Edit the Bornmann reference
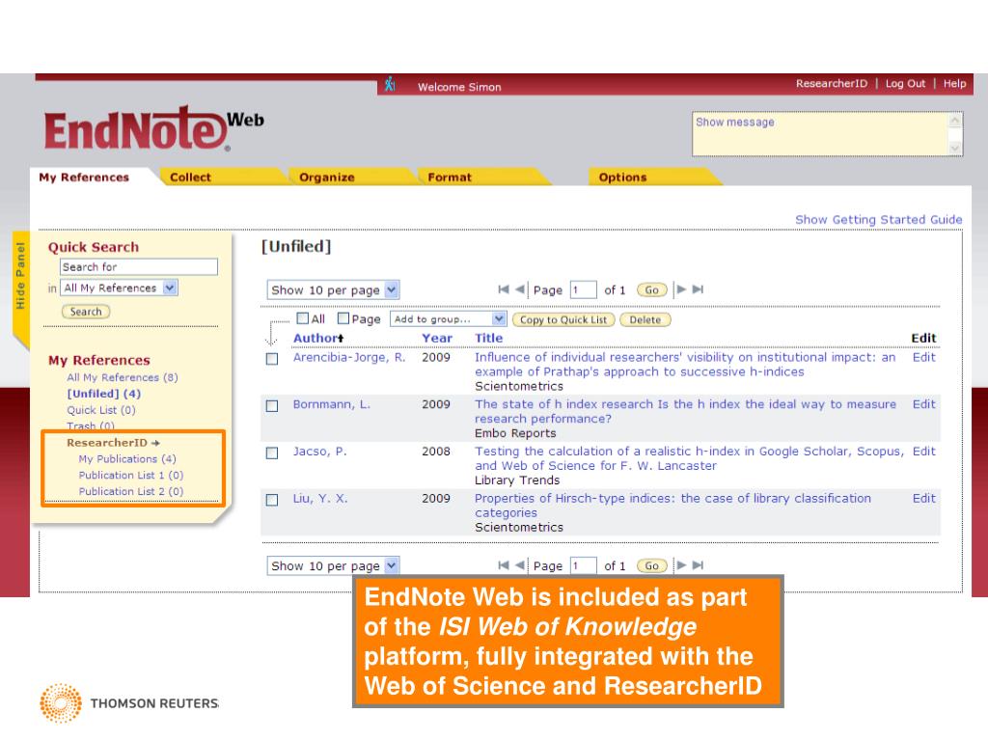988x741 pixels. click(x=923, y=404)
